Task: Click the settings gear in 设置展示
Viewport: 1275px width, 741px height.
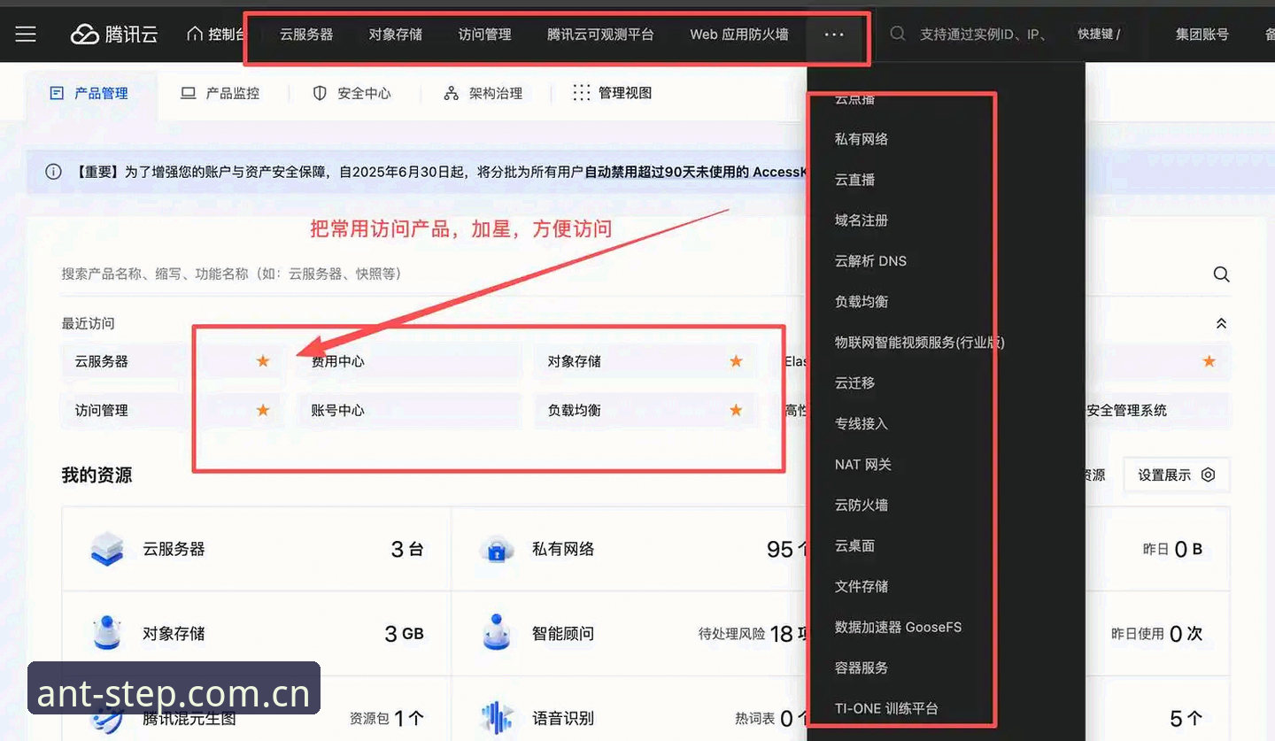Action: click(1208, 475)
